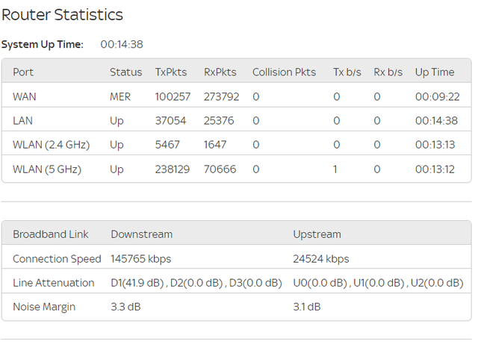This screenshot has width=478, height=347.
Task: Select the WAN port row label
Action: pyautogui.click(x=25, y=96)
